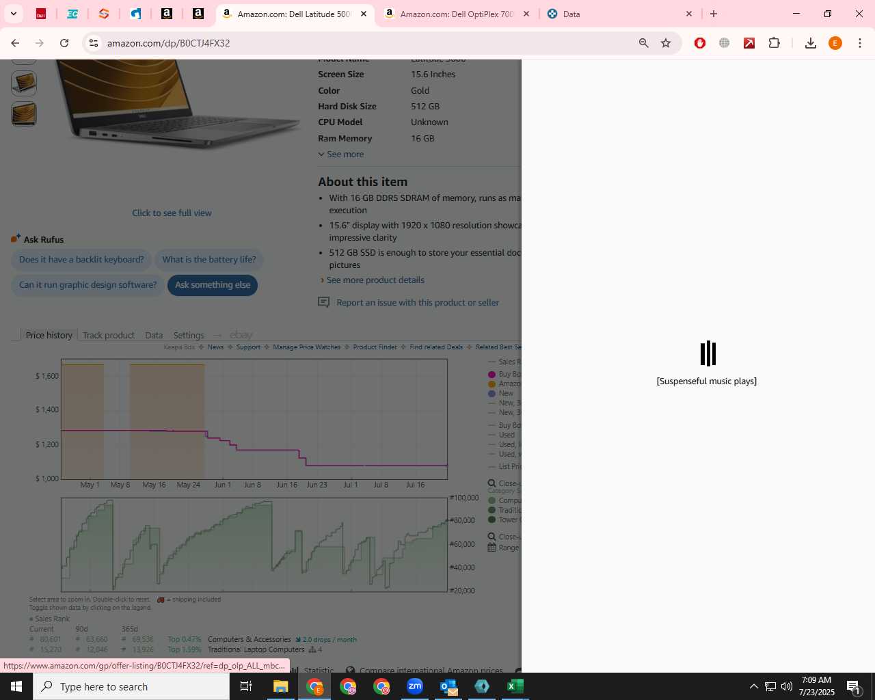The height and width of the screenshot is (700, 875).
Task: Reload the Amazon page
Action: 64,43
